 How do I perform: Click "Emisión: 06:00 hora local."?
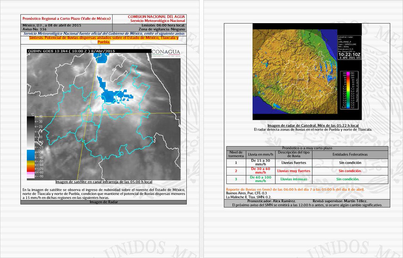click(163, 25)
